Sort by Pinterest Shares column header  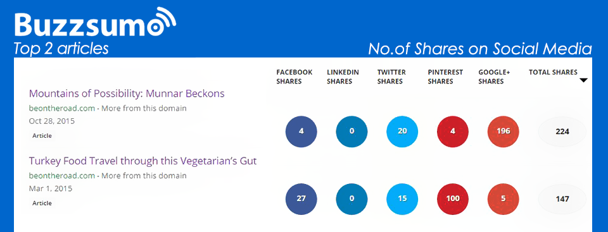(445, 76)
